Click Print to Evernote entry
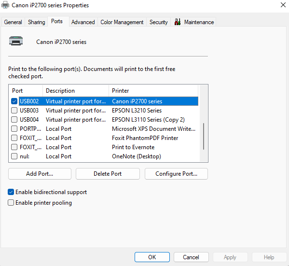289x266 pixels. (x=133, y=147)
